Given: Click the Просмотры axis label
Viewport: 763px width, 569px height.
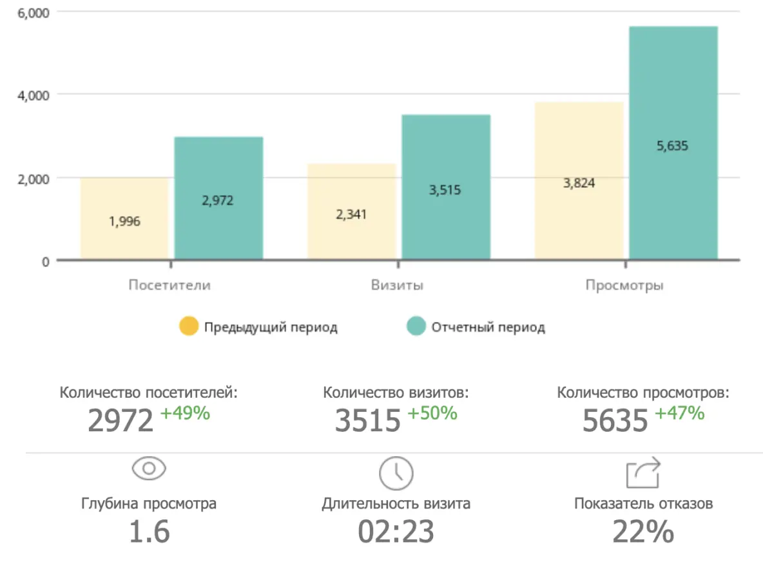Looking at the screenshot, I should pos(624,285).
